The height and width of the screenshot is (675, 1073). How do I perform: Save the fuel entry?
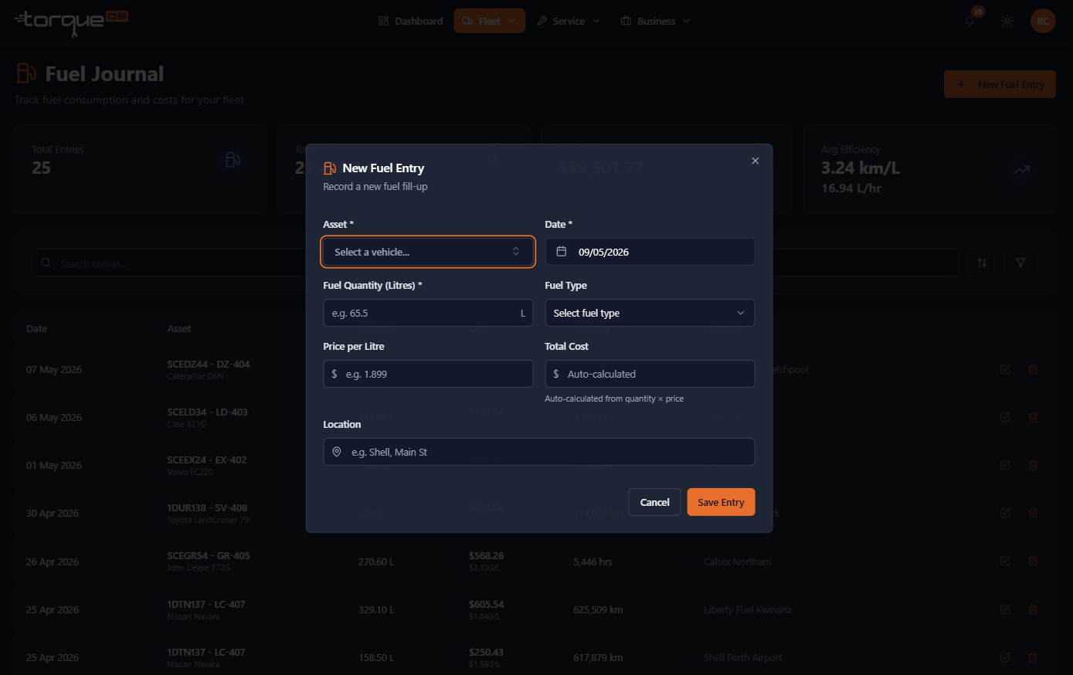coord(721,502)
